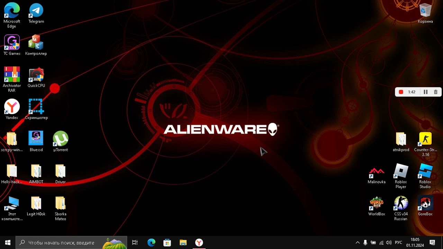Select the Sborka Mateo folder
The height and width of the screenshot is (249, 443).
[x=61, y=209]
